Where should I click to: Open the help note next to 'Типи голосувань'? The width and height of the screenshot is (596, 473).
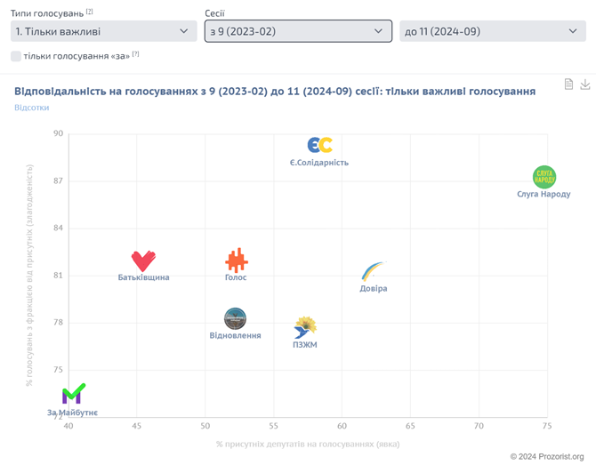[x=89, y=12]
